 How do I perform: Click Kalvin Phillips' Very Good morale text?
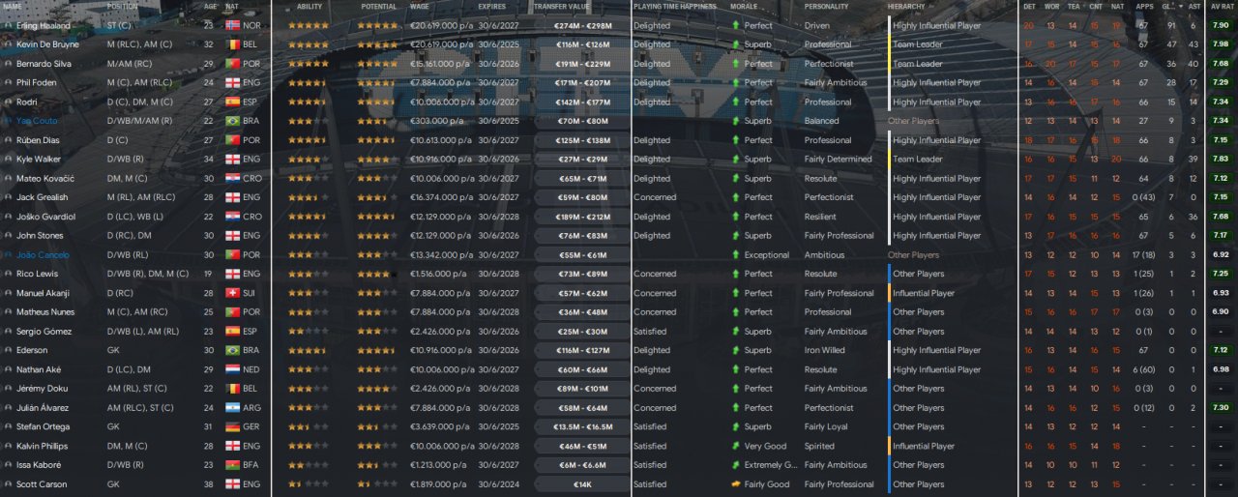765,446
